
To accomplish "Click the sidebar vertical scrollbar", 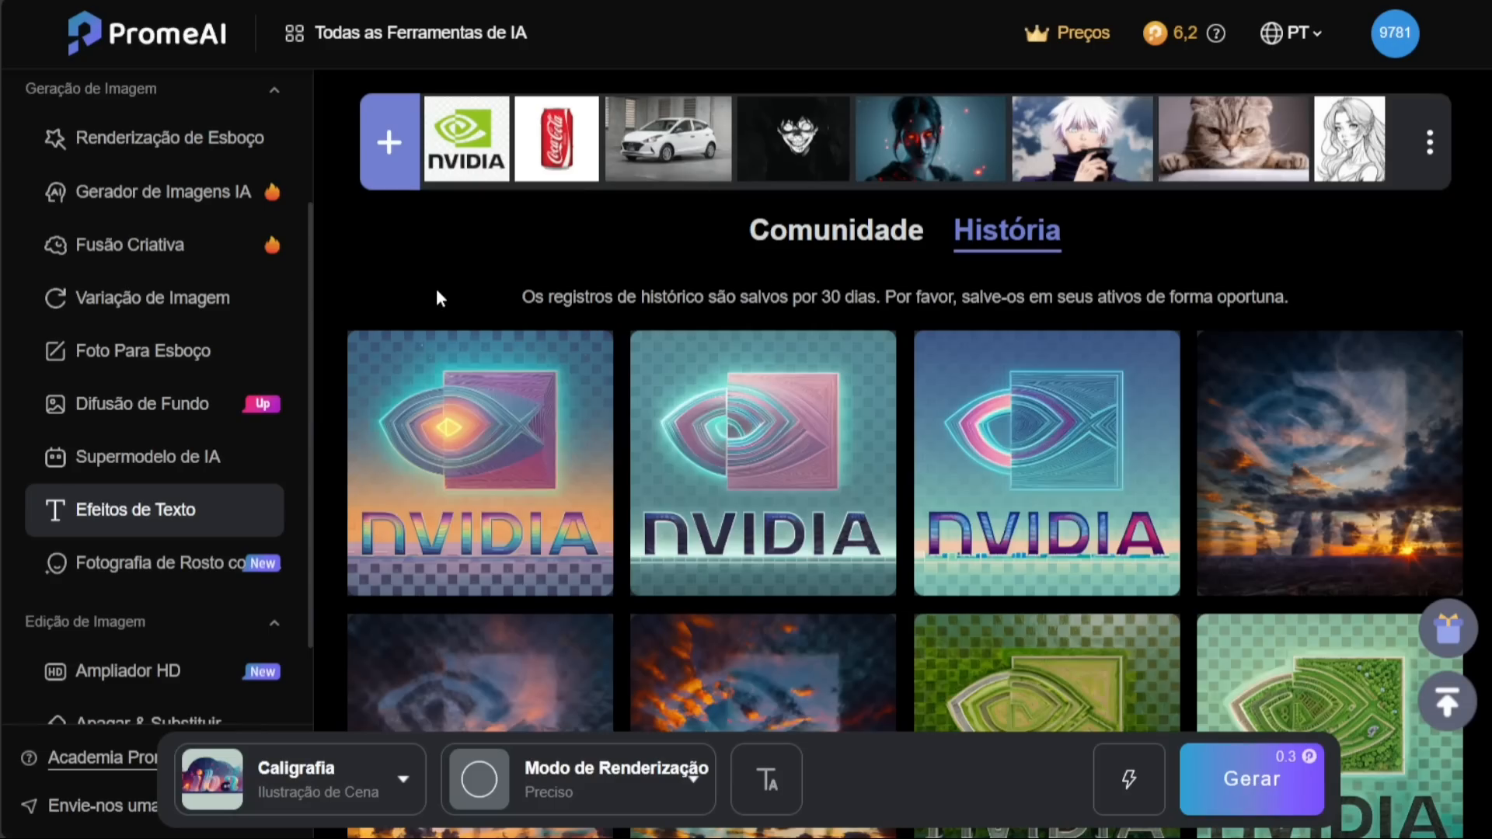I will 311,423.
